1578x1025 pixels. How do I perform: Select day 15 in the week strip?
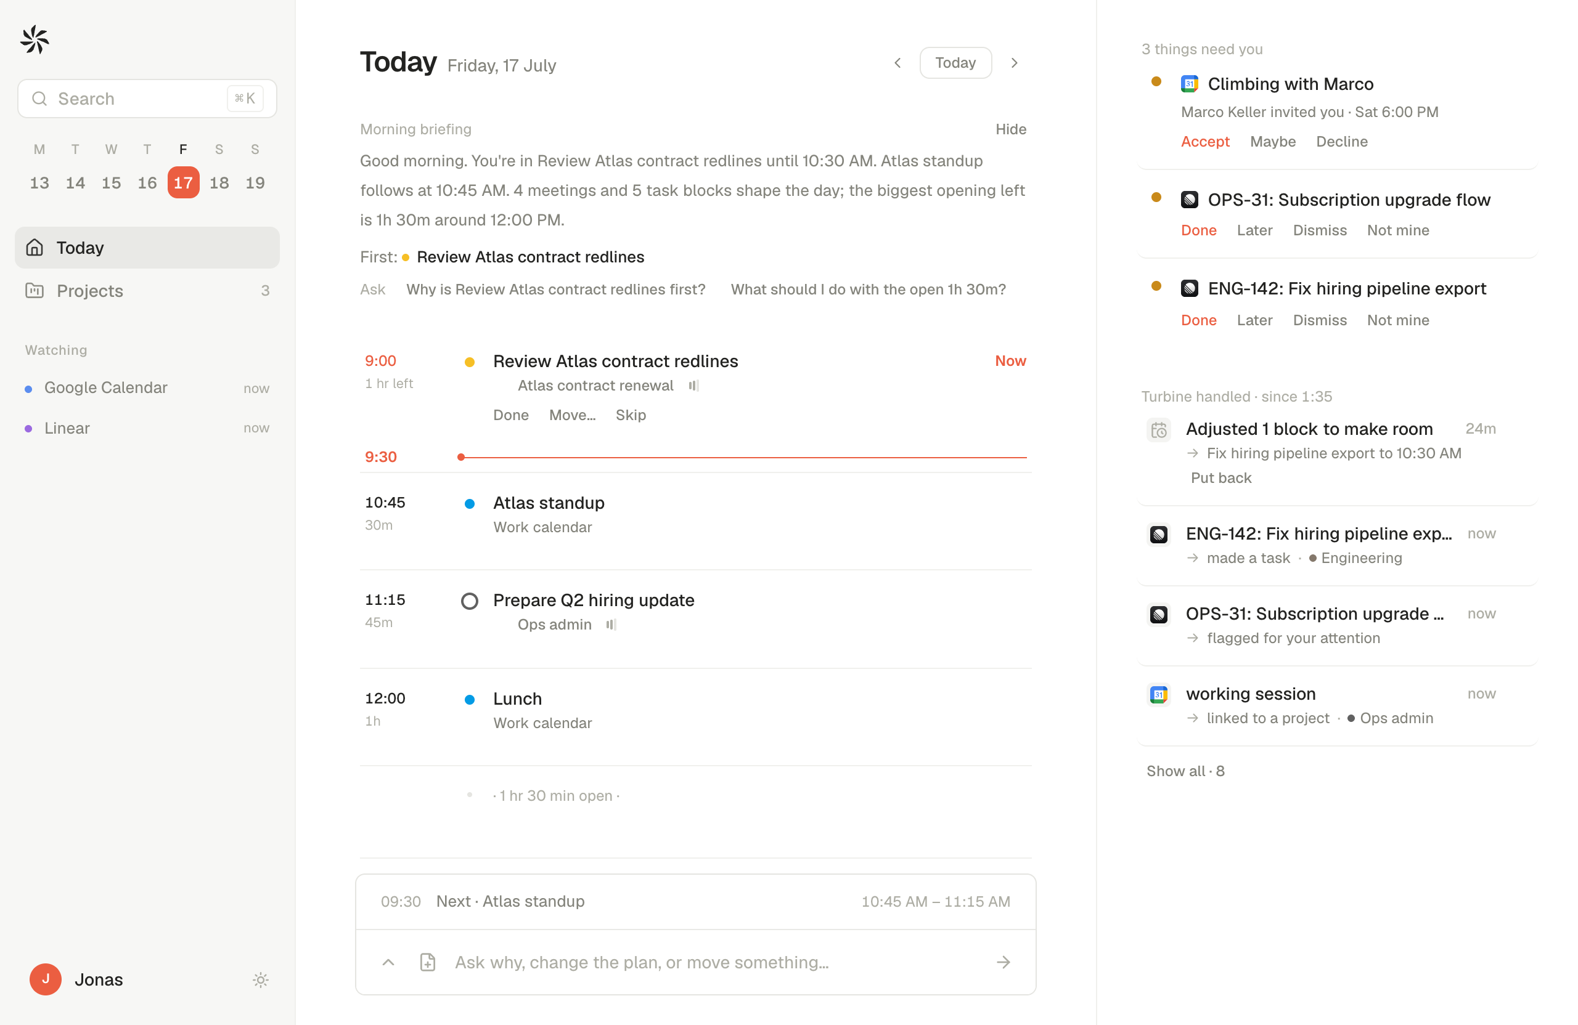click(111, 183)
